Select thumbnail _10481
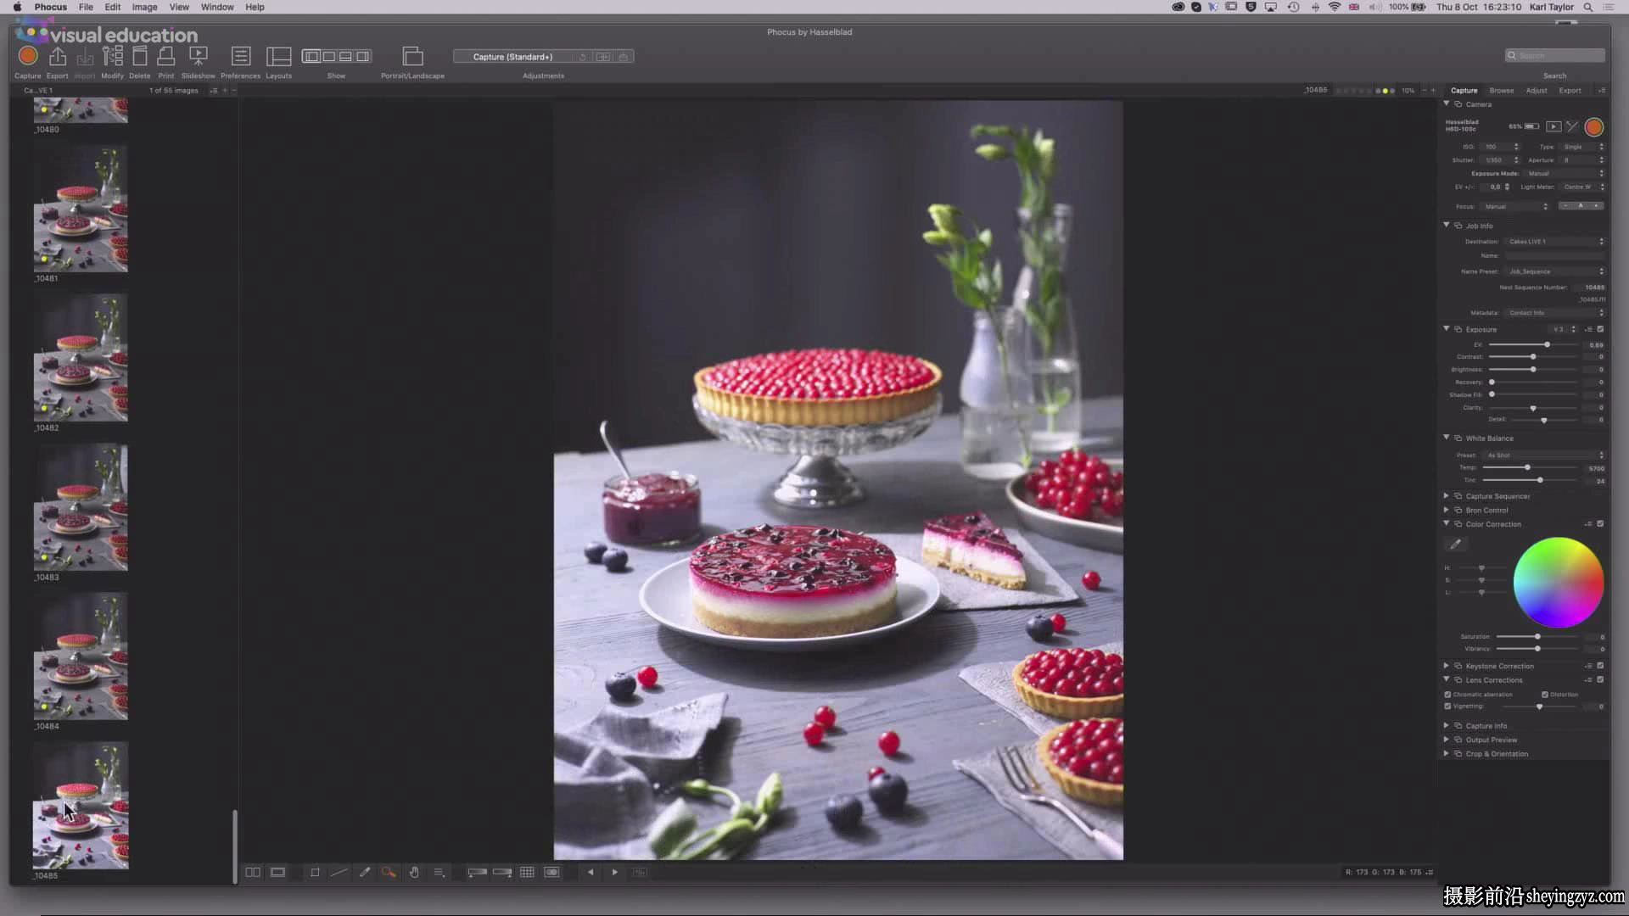This screenshot has height=916, width=1629. (x=81, y=209)
